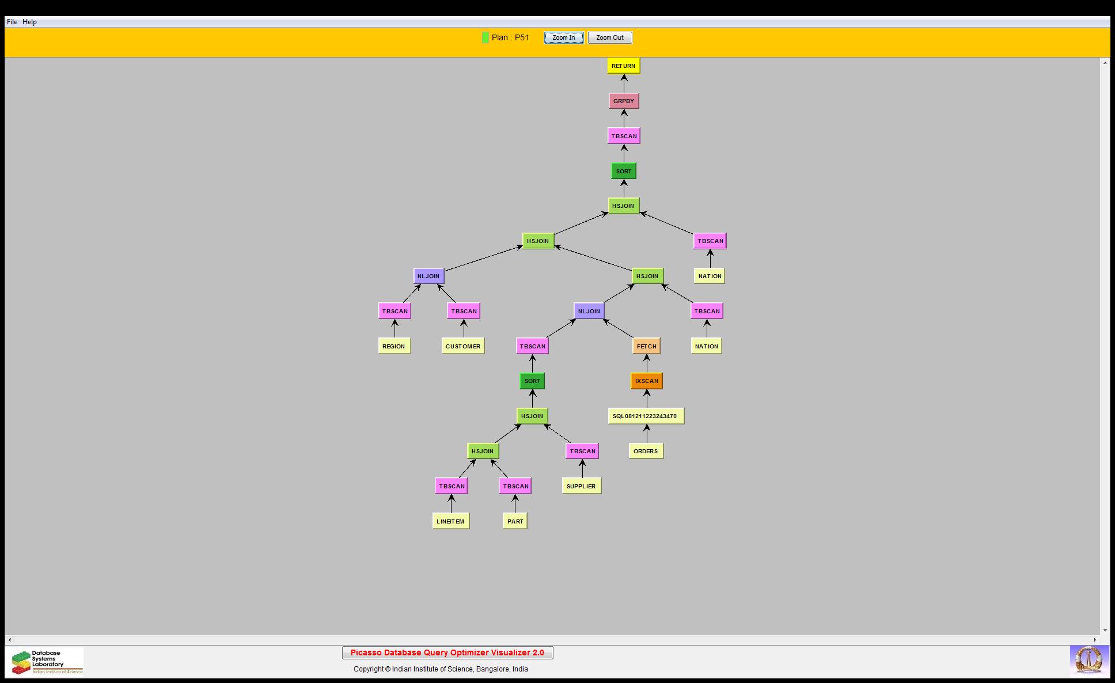Click the green plan P51 color swatch
Screen dimensions: 1115x683
(x=485, y=38)
